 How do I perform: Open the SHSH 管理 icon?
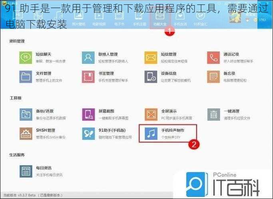(26, 134)
